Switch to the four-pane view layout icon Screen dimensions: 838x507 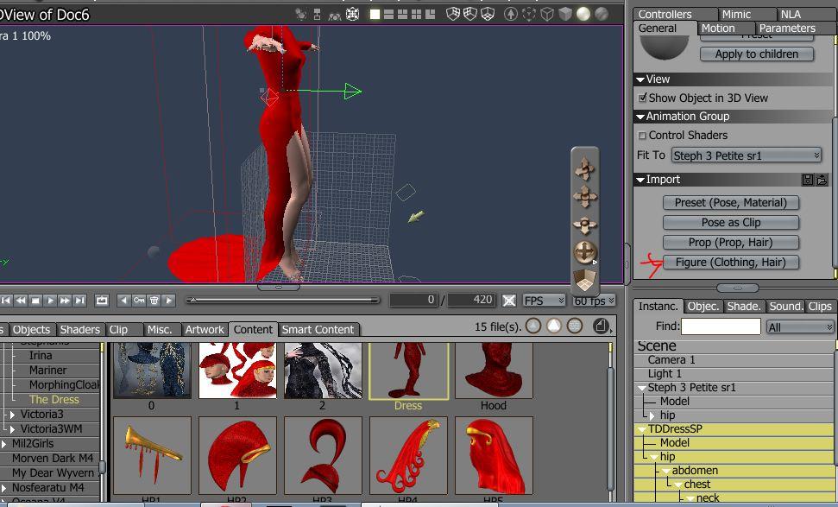coord(416,14)
